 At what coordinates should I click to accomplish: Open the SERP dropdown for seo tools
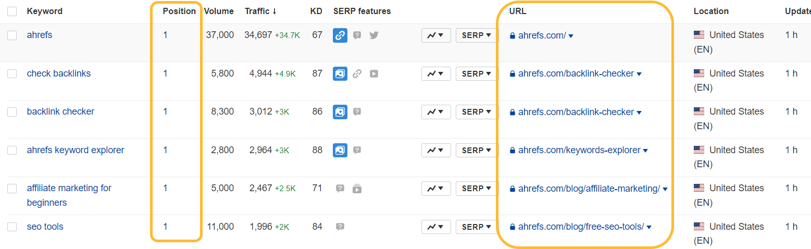[x=476, y=227]
